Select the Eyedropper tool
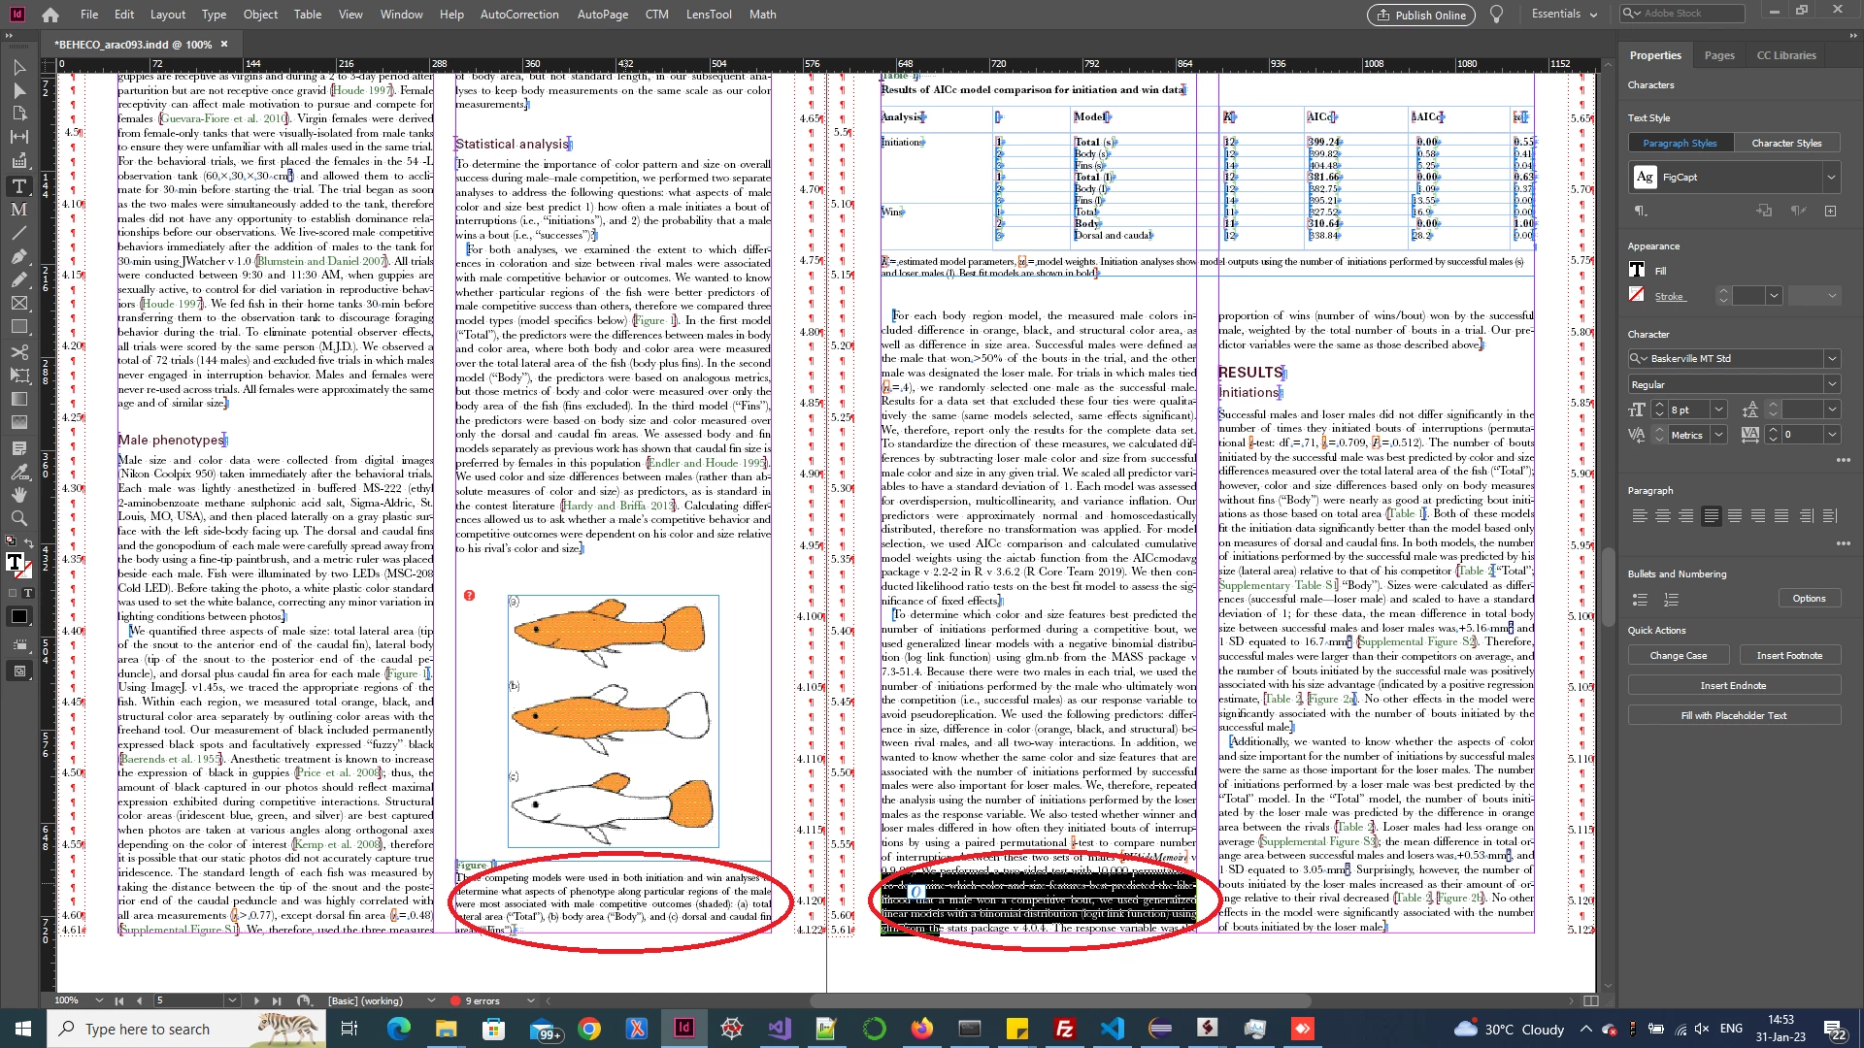 (x=18, y=471)
